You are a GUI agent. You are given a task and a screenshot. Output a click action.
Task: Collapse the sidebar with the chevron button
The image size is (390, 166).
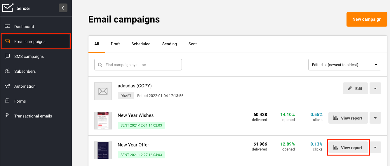63,8
